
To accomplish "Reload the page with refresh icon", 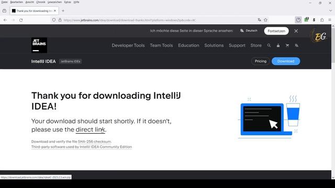I will tap(21, 20).
